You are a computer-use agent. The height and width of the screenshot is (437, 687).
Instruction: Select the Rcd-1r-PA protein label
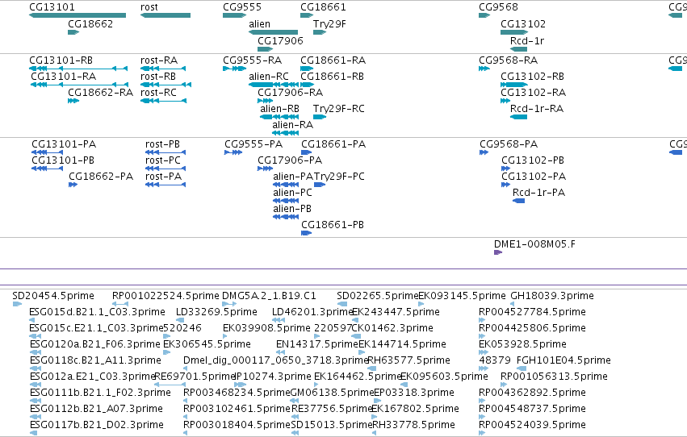click(x=538, y=193)
